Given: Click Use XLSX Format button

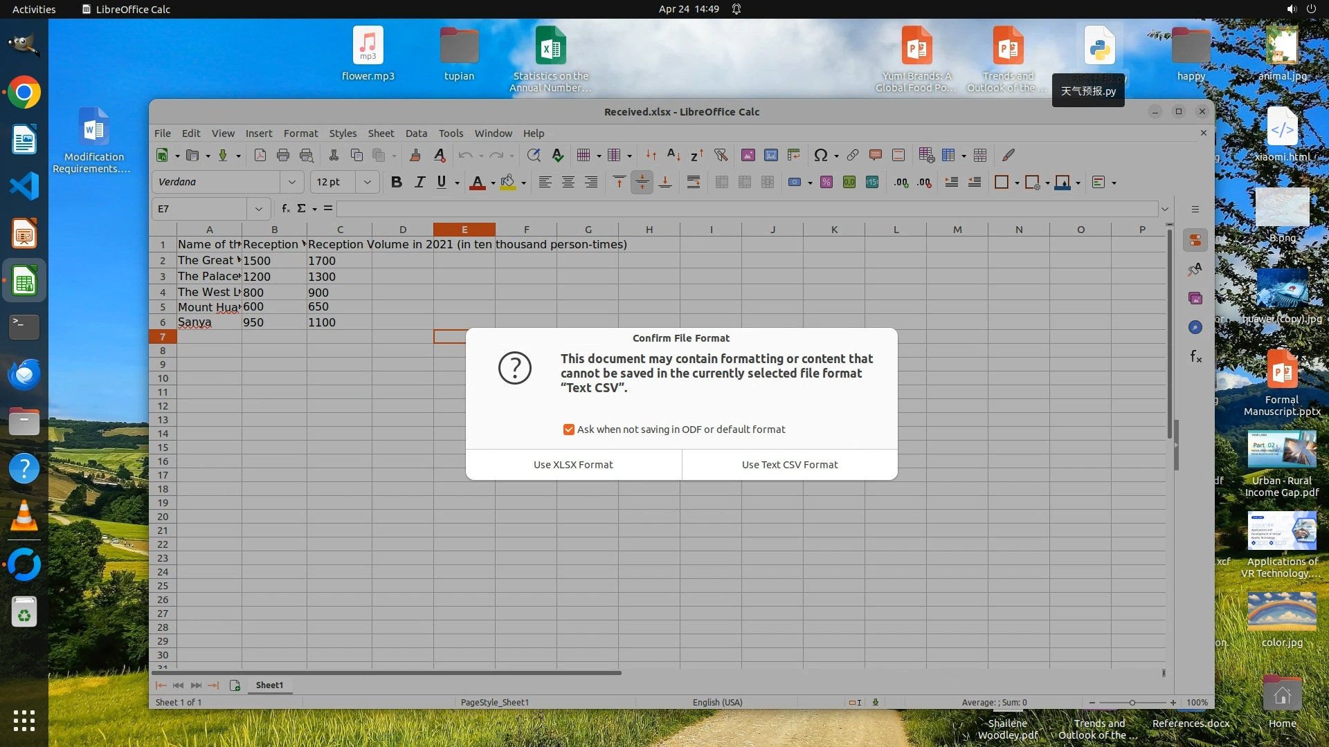Looking at the screenshot, I should (x=573, y=465).
